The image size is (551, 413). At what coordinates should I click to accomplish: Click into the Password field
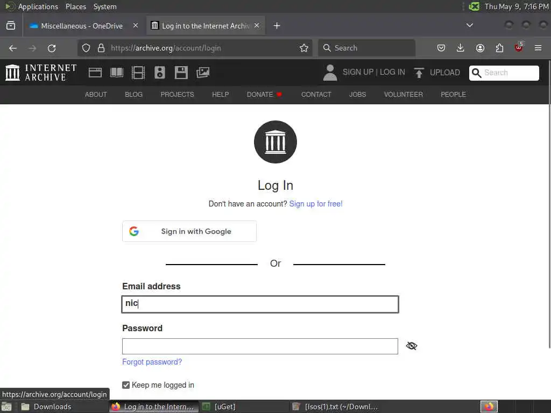tap(260, 346)
